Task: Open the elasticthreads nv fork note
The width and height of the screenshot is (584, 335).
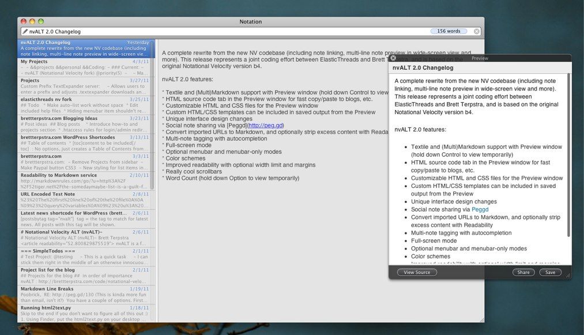Action: point(85,106)
